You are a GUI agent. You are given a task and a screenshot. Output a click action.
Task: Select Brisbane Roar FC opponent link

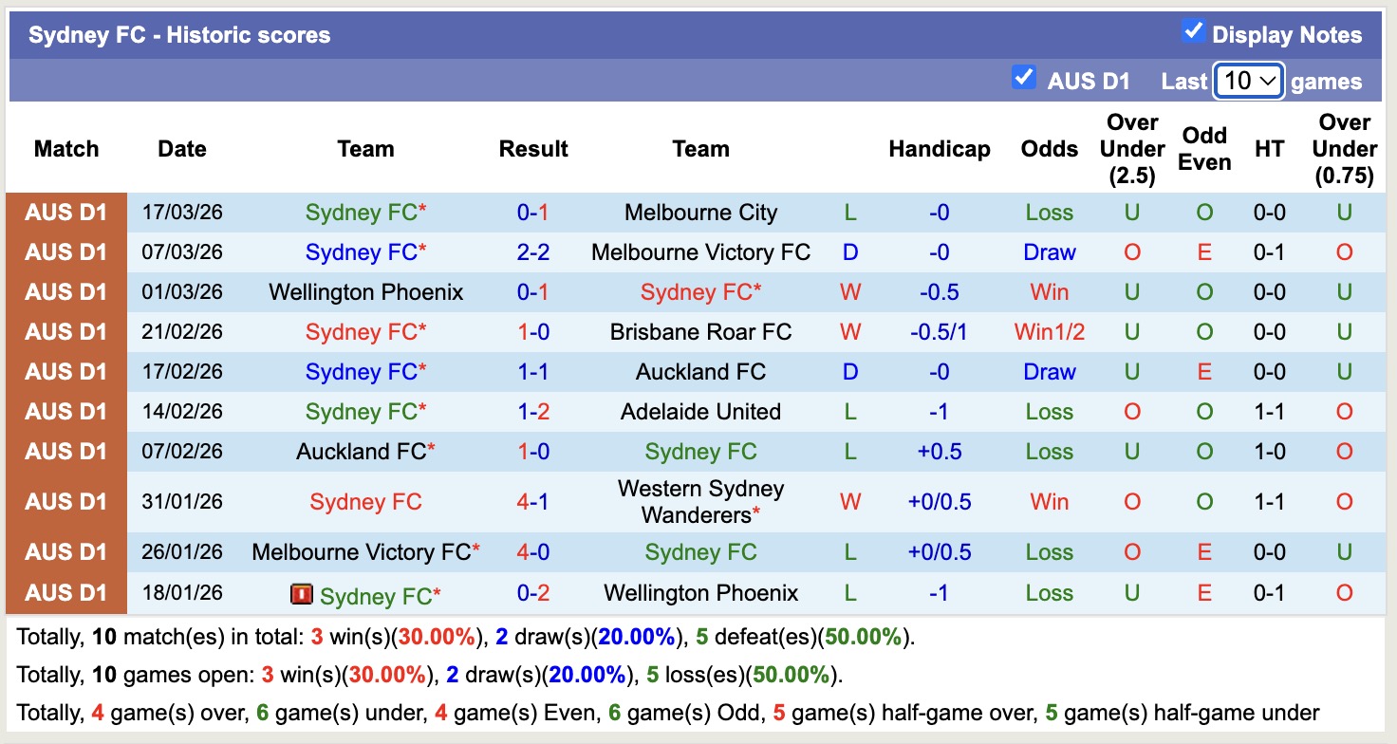click(699, 331)
